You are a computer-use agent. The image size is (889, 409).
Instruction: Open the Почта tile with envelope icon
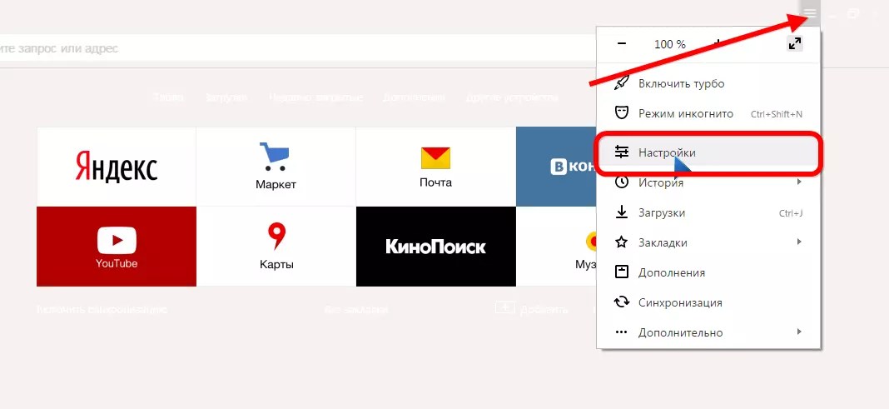pos(435,167)
